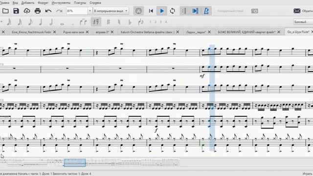
Task: Open the Добавить menu
Action: pyautogui.click(x=28, y=3)
